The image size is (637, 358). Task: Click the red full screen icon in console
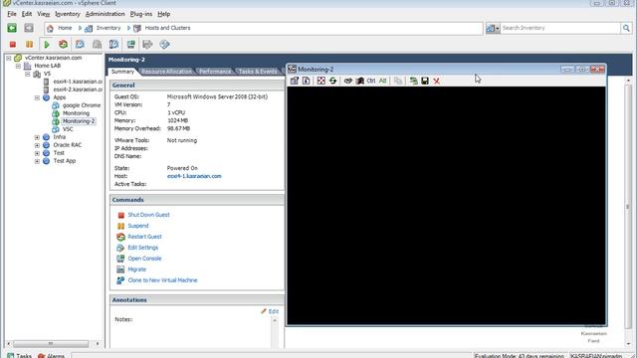pos(320,81)
